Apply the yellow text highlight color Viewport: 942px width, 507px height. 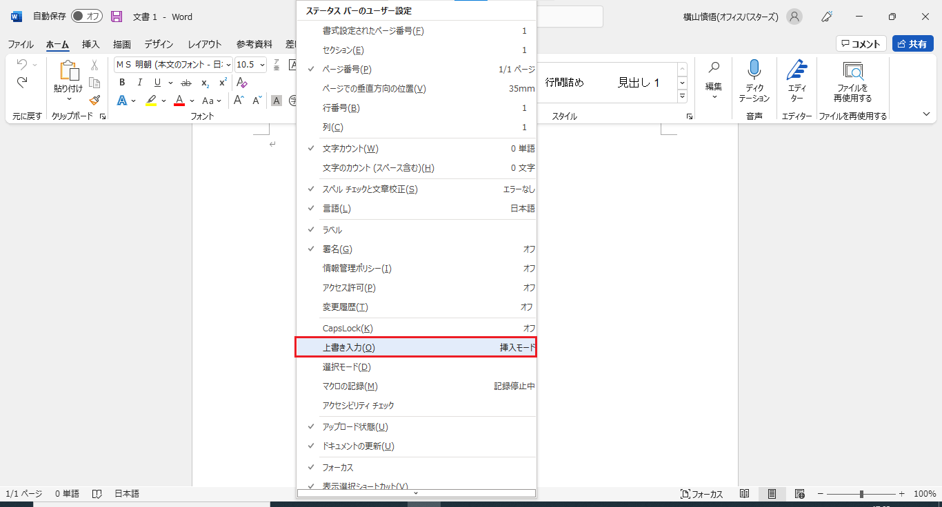tap(151, 101)
